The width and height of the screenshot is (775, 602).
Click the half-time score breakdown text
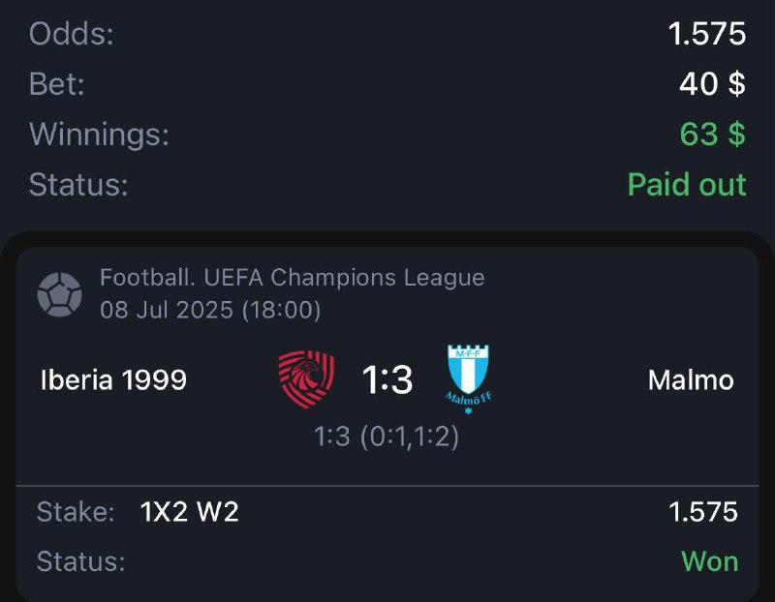[x=387, y=436]
